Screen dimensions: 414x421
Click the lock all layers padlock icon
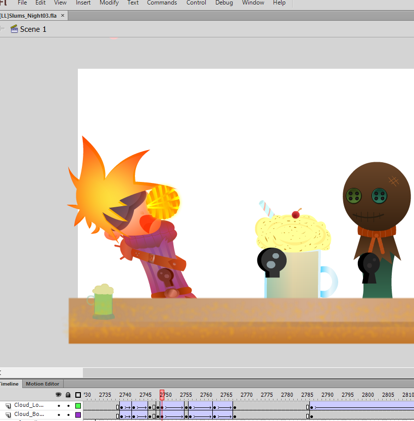68,395
